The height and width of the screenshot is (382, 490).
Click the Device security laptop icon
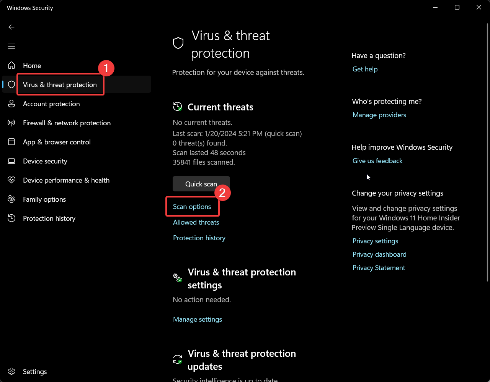[11, 161]
